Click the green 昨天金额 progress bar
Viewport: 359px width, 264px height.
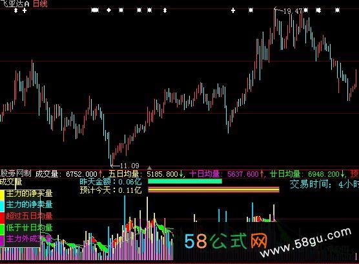[x=185, y=181]
